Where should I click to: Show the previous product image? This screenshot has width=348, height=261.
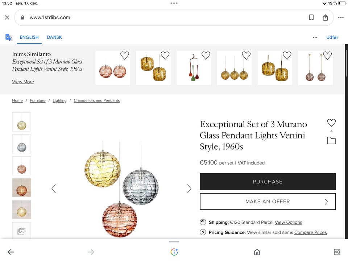coord(54,188)
